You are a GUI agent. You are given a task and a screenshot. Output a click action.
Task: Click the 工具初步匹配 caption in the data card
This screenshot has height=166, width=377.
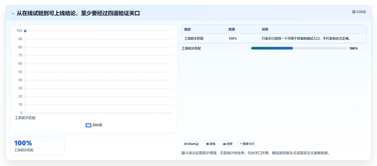(24, 150)
